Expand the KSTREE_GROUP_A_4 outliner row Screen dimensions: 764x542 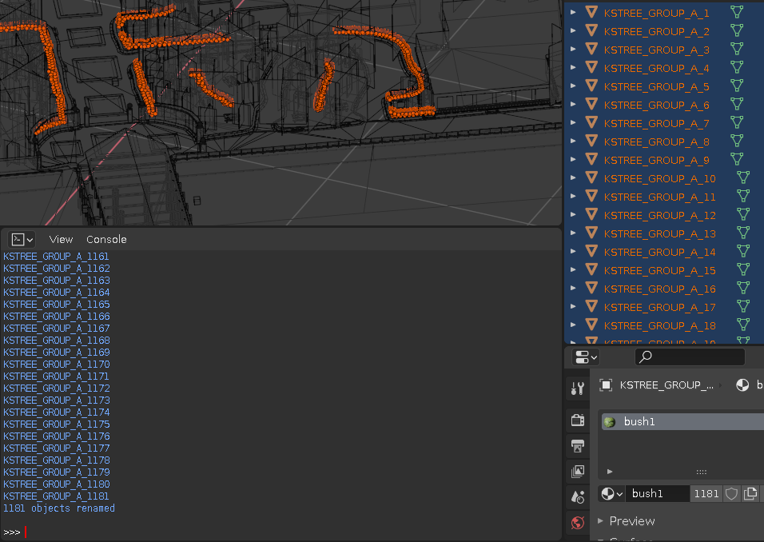point(573,68)
